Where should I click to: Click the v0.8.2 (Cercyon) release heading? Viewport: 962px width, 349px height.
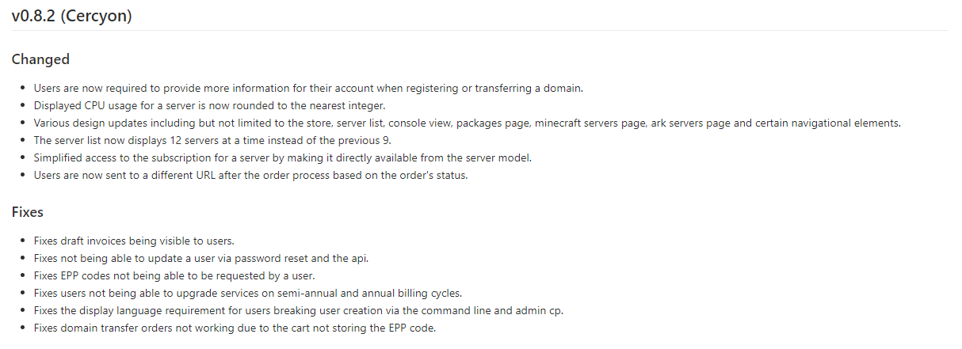click(x=71, y=15)
